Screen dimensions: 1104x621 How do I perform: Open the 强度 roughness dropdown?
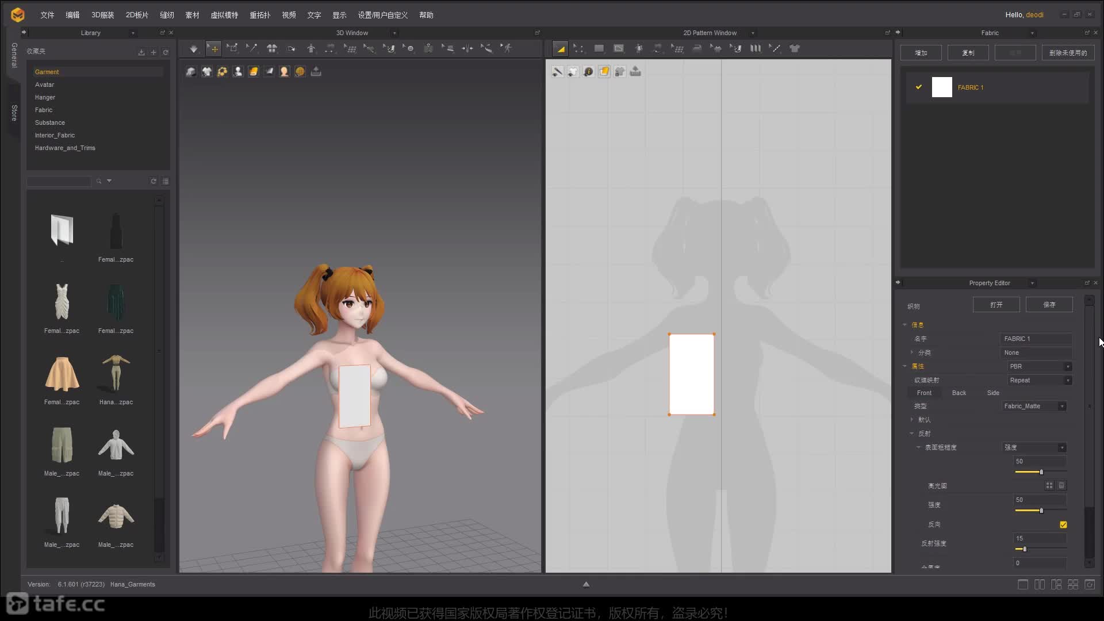point(1034,447)
